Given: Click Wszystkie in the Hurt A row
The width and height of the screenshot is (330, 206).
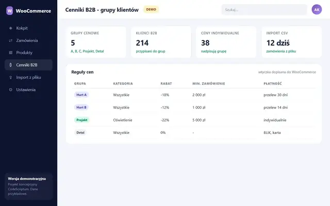Looking at the screenshot, I should [x=121, y=95].
